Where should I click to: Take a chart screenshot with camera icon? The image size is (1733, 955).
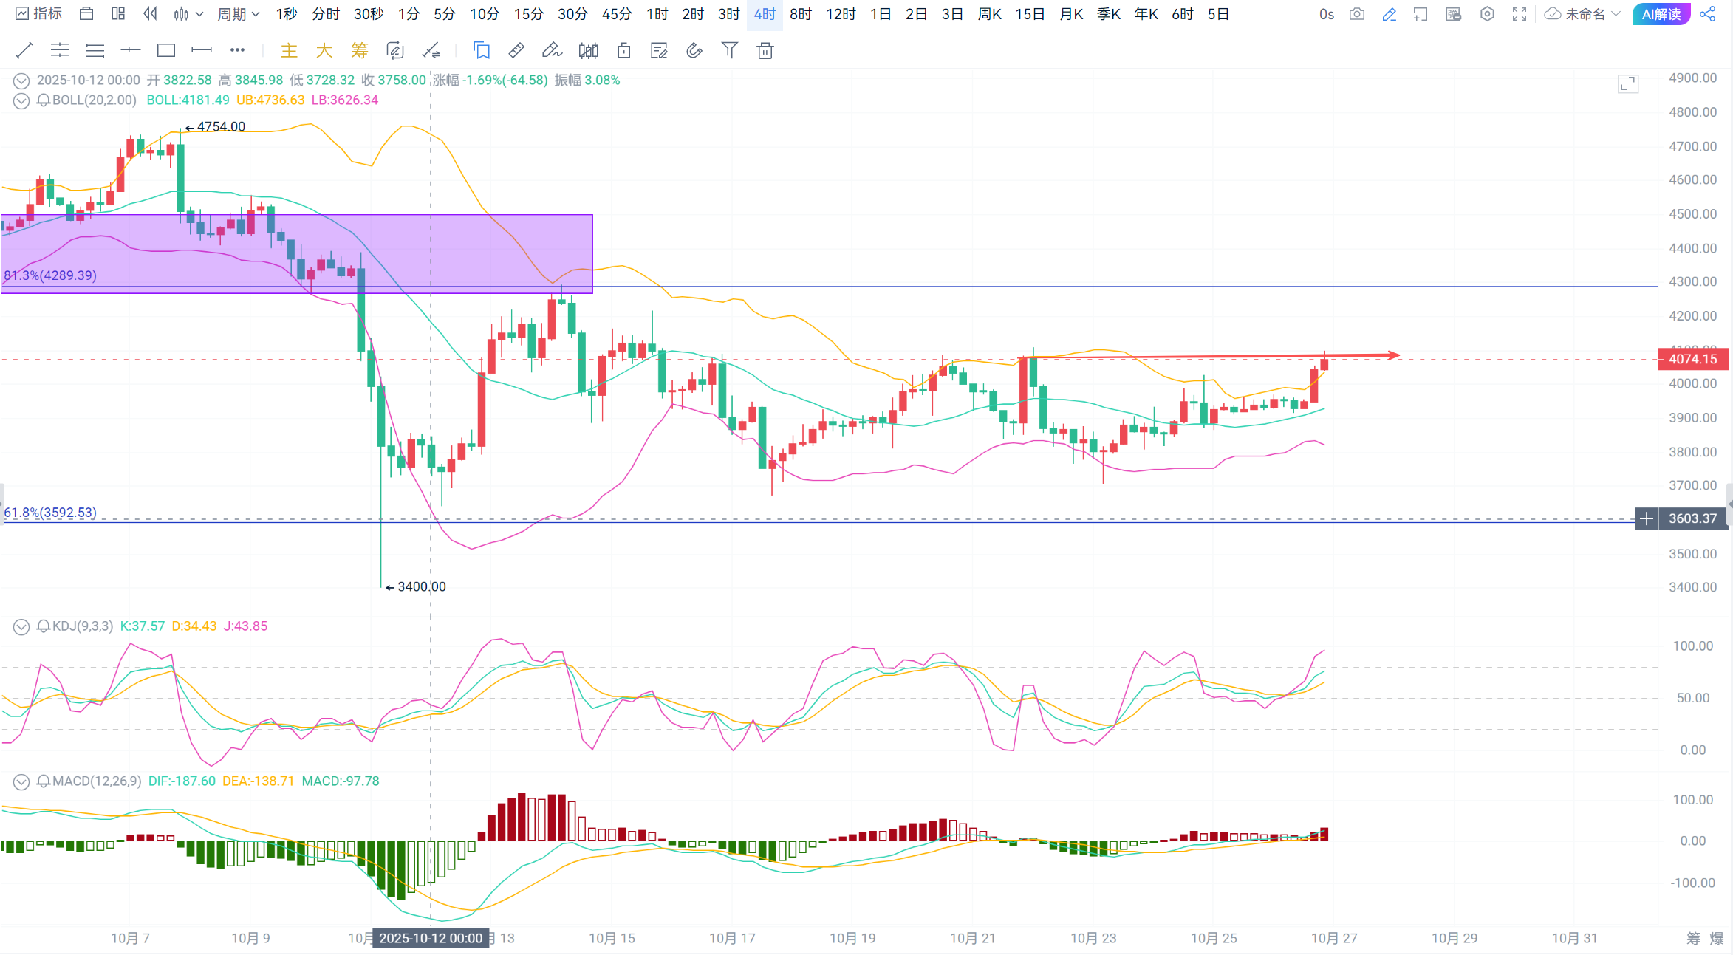point(1356,14)
